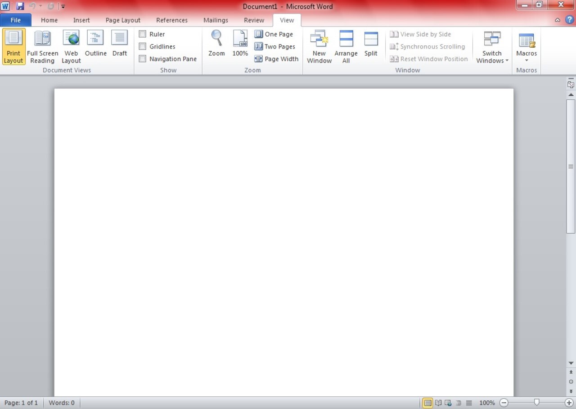Click the zoom slider handle
Viewport: 576px width, 409px height.
[x=536, y=402]
